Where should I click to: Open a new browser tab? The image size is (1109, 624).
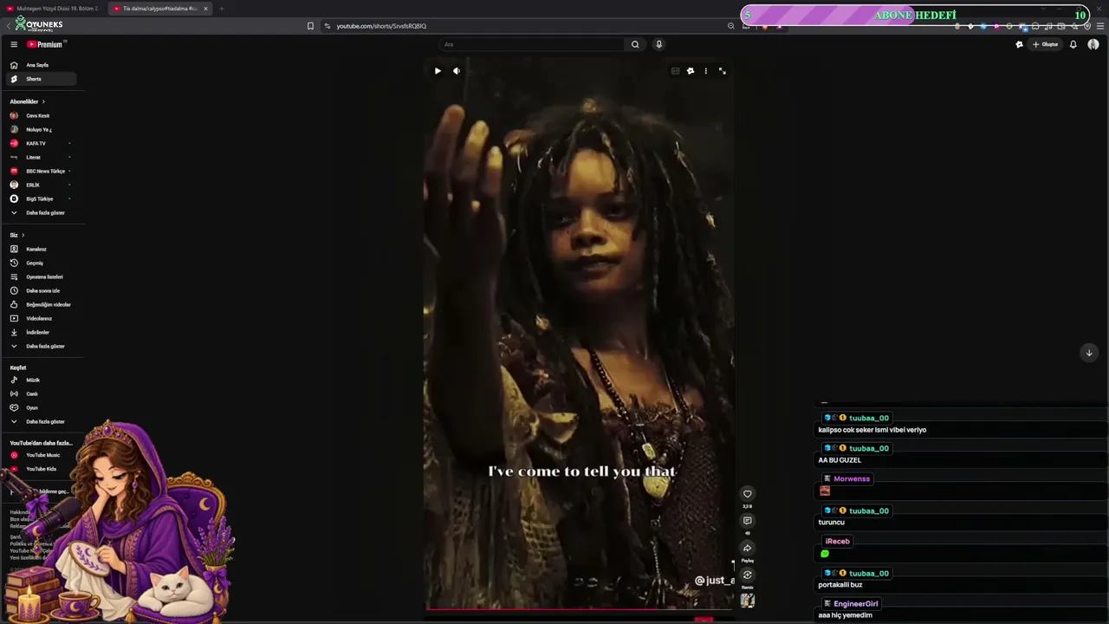[221, 9]
